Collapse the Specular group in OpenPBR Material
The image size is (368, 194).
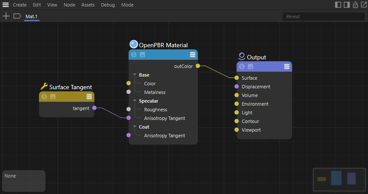[135, 101]
